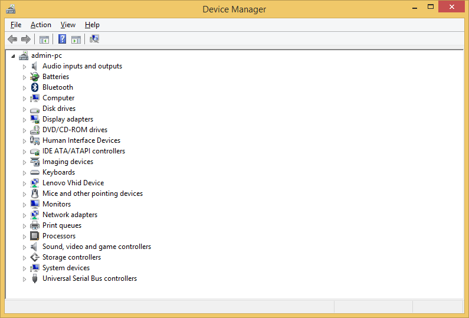The width and height of the screenshot is (469, 318).
Task: Click the Bluetooth device category icon
Action: click(x=35, y=87)
